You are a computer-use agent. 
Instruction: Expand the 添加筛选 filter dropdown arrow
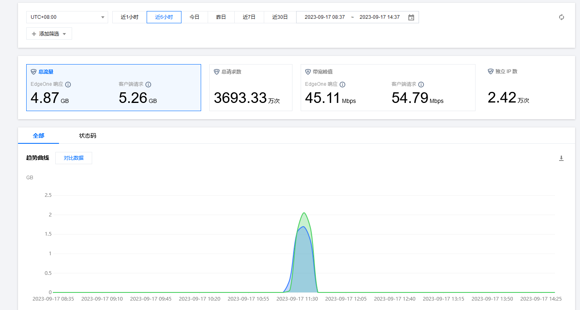tap(64, 34)
